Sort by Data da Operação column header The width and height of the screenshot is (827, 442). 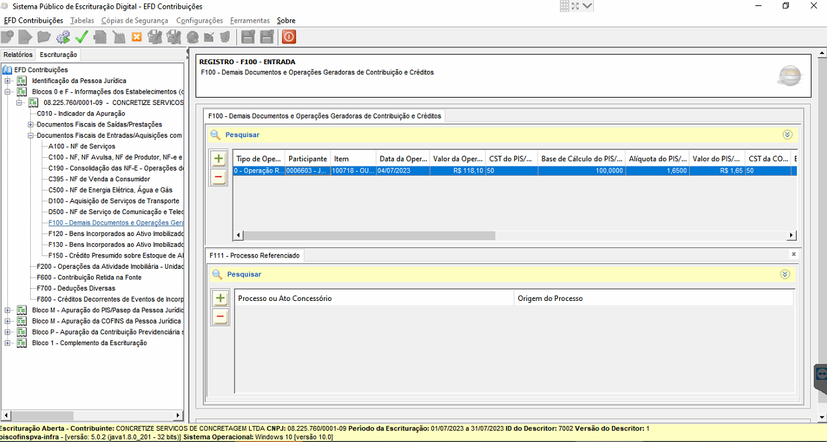(402, 159)
